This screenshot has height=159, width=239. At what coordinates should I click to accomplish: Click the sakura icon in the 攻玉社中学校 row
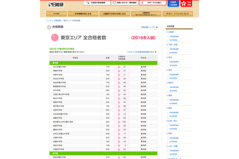coord(119,79)
